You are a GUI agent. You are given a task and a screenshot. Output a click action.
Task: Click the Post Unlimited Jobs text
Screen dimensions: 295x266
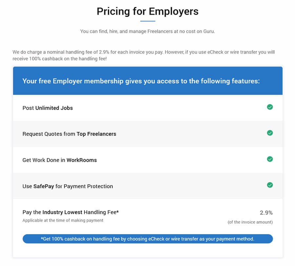coord(48,108)
